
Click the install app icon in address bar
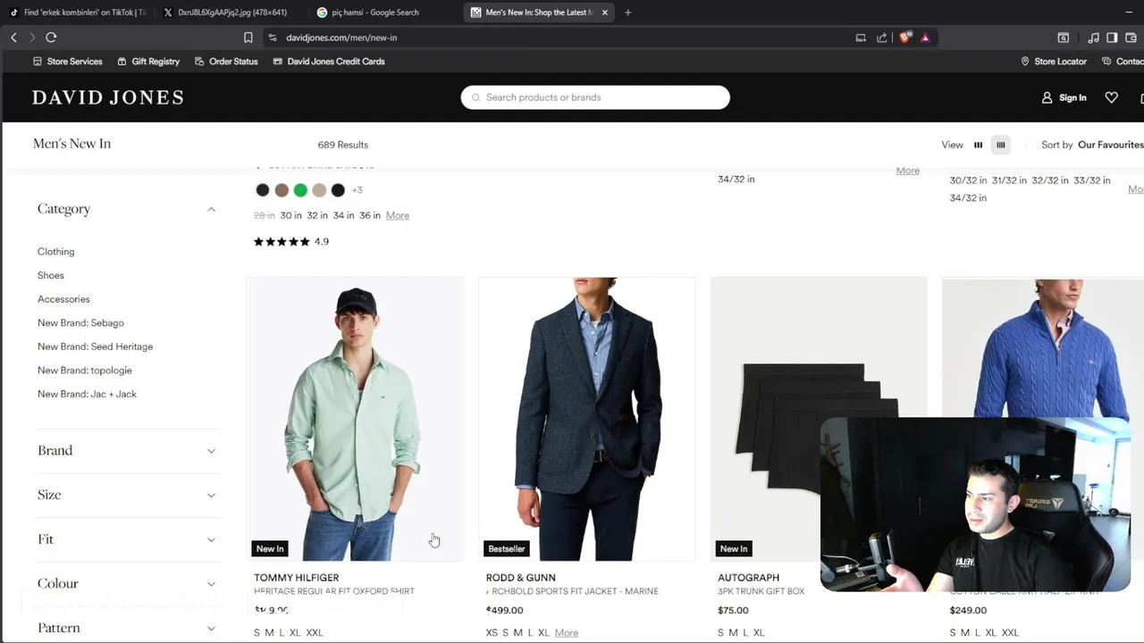(x=861, y=38)
